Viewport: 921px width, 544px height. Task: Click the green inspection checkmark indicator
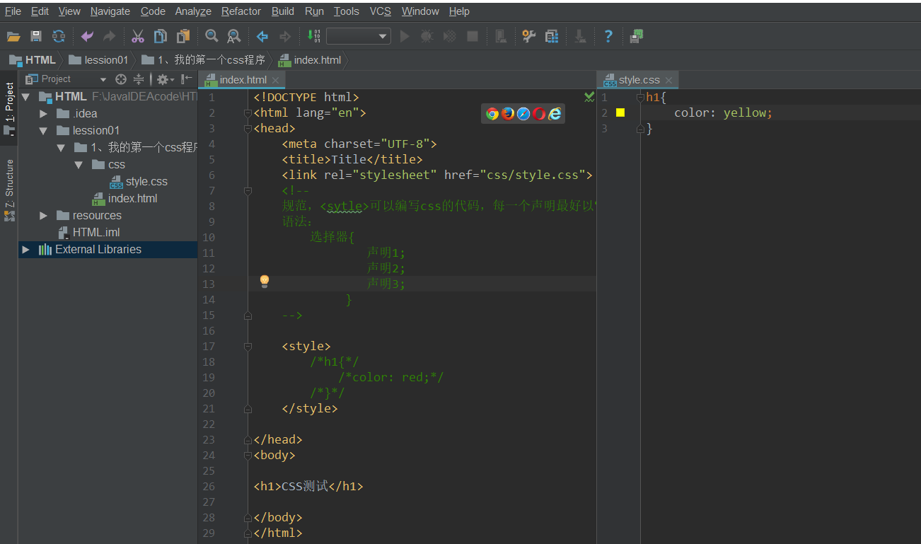tap(589, 97)
